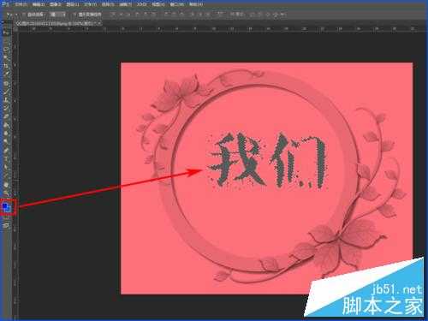Select the Lasso tool

pos(6,49)
